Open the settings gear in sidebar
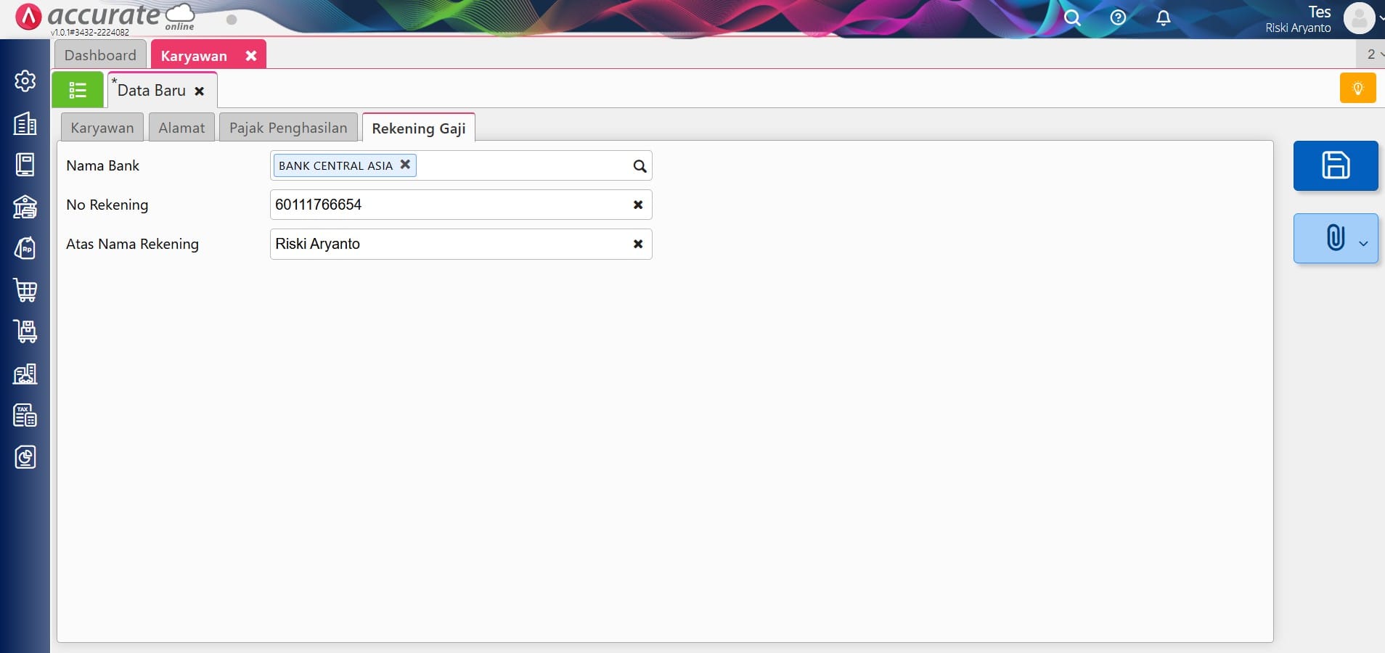 25,81
